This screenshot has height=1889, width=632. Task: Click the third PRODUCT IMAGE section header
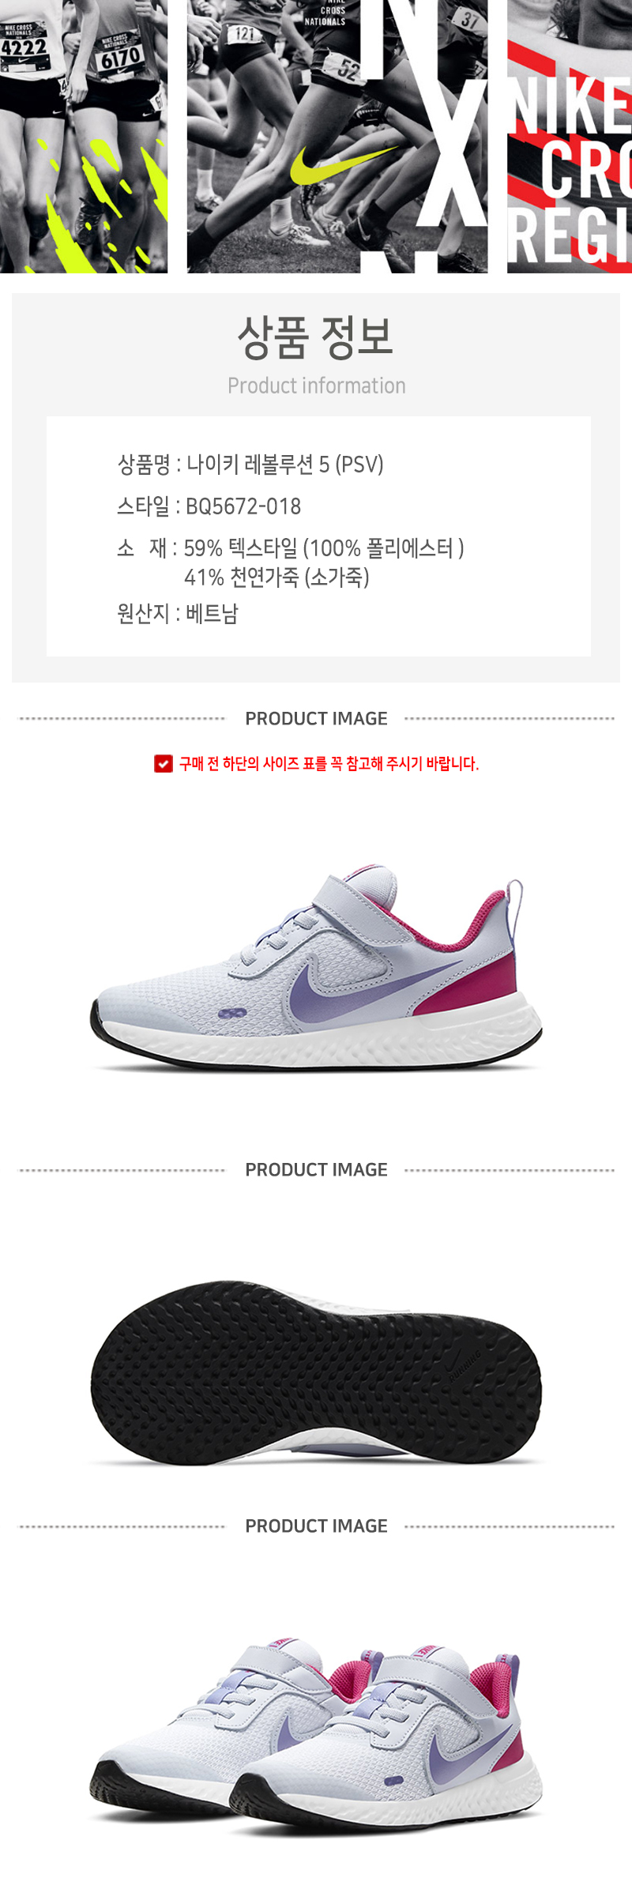[316, 1526]
